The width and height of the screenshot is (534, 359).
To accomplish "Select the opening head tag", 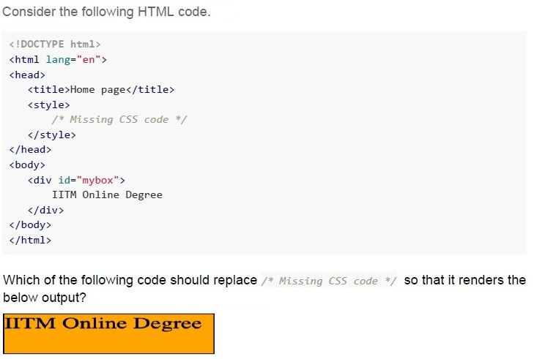I will click(27, 75).
